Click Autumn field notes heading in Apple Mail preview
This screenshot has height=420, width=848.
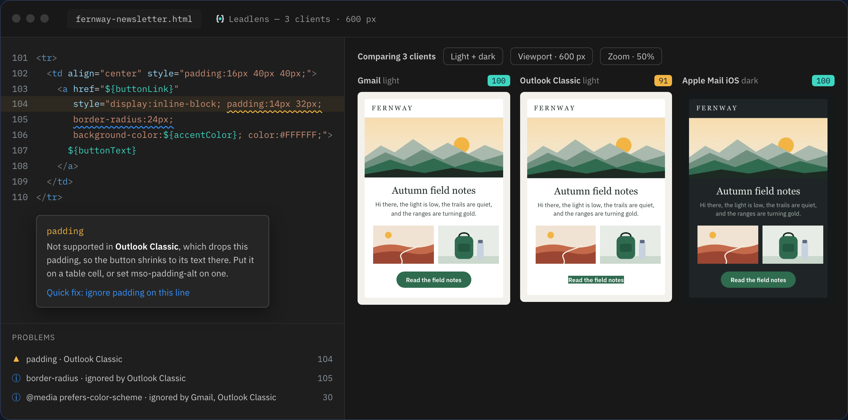click(758, 191)
